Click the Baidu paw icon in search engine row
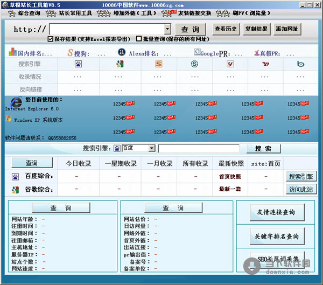Screen dimensions: 323x285 [x=78, y=64]
